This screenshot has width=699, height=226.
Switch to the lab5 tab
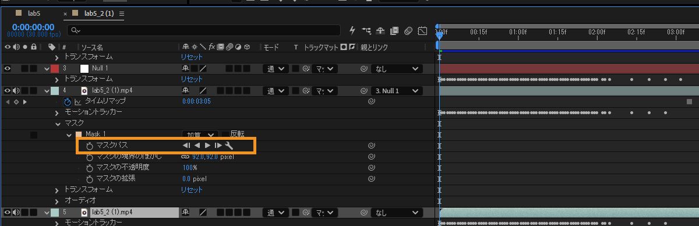tap(34, 13)
